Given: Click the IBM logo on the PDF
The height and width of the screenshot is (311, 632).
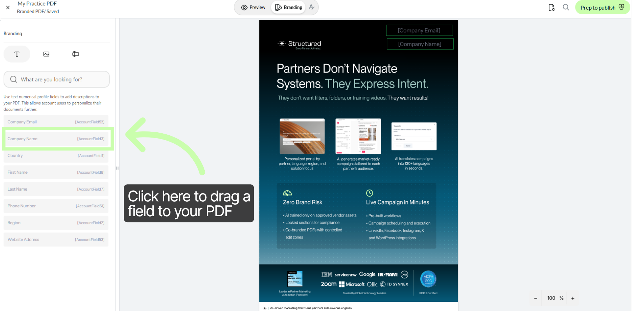Looking at the screenshot, I should click(327, 274).
